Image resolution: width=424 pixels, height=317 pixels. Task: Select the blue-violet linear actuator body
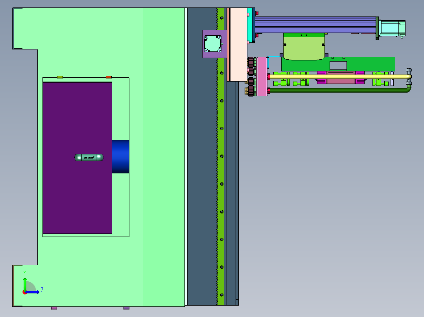315,25
